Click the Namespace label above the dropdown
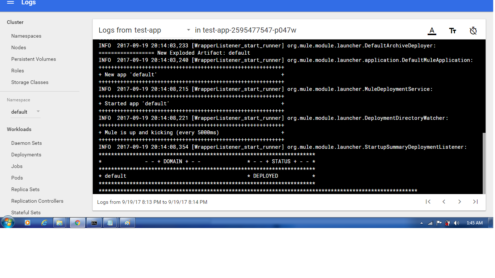The height and width of the screenshot is (278, 495). coord(18,100)
